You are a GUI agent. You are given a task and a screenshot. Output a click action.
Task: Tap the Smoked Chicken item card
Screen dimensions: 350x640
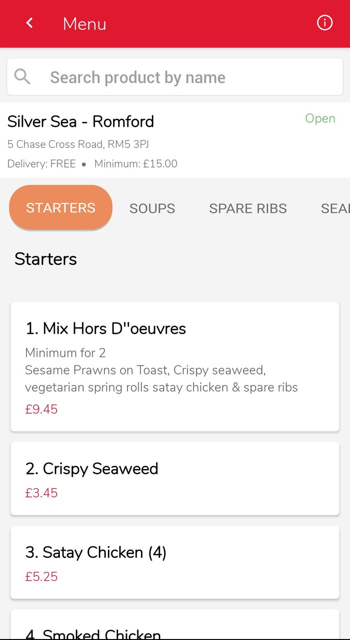[174, 627]
